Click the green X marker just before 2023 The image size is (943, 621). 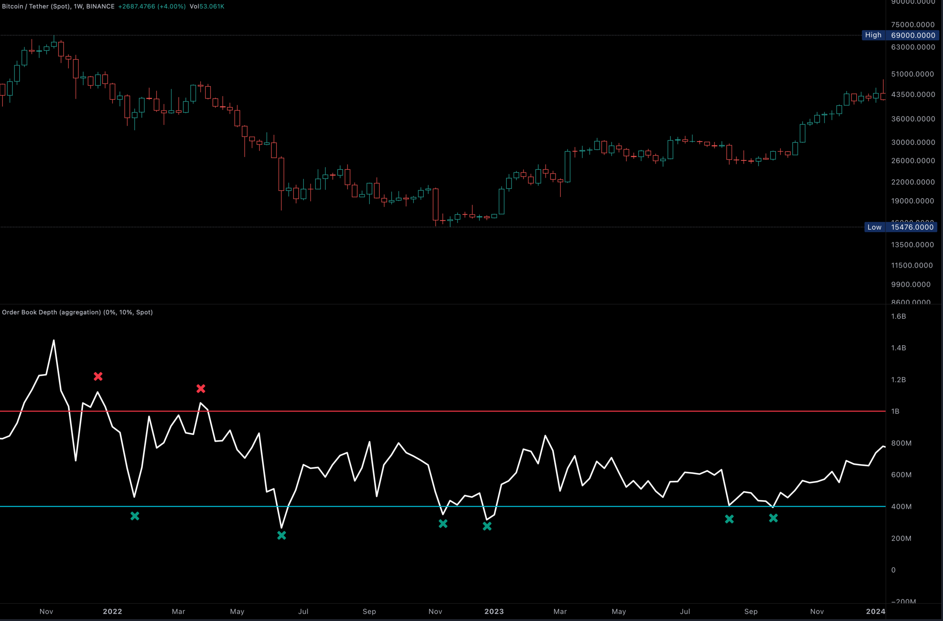[x=487, y=526]
